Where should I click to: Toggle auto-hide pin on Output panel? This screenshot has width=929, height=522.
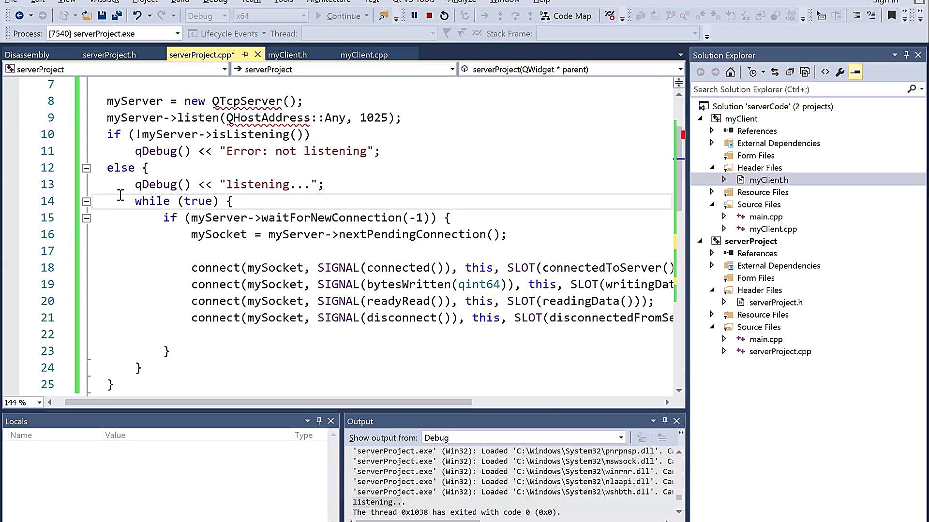665,420
